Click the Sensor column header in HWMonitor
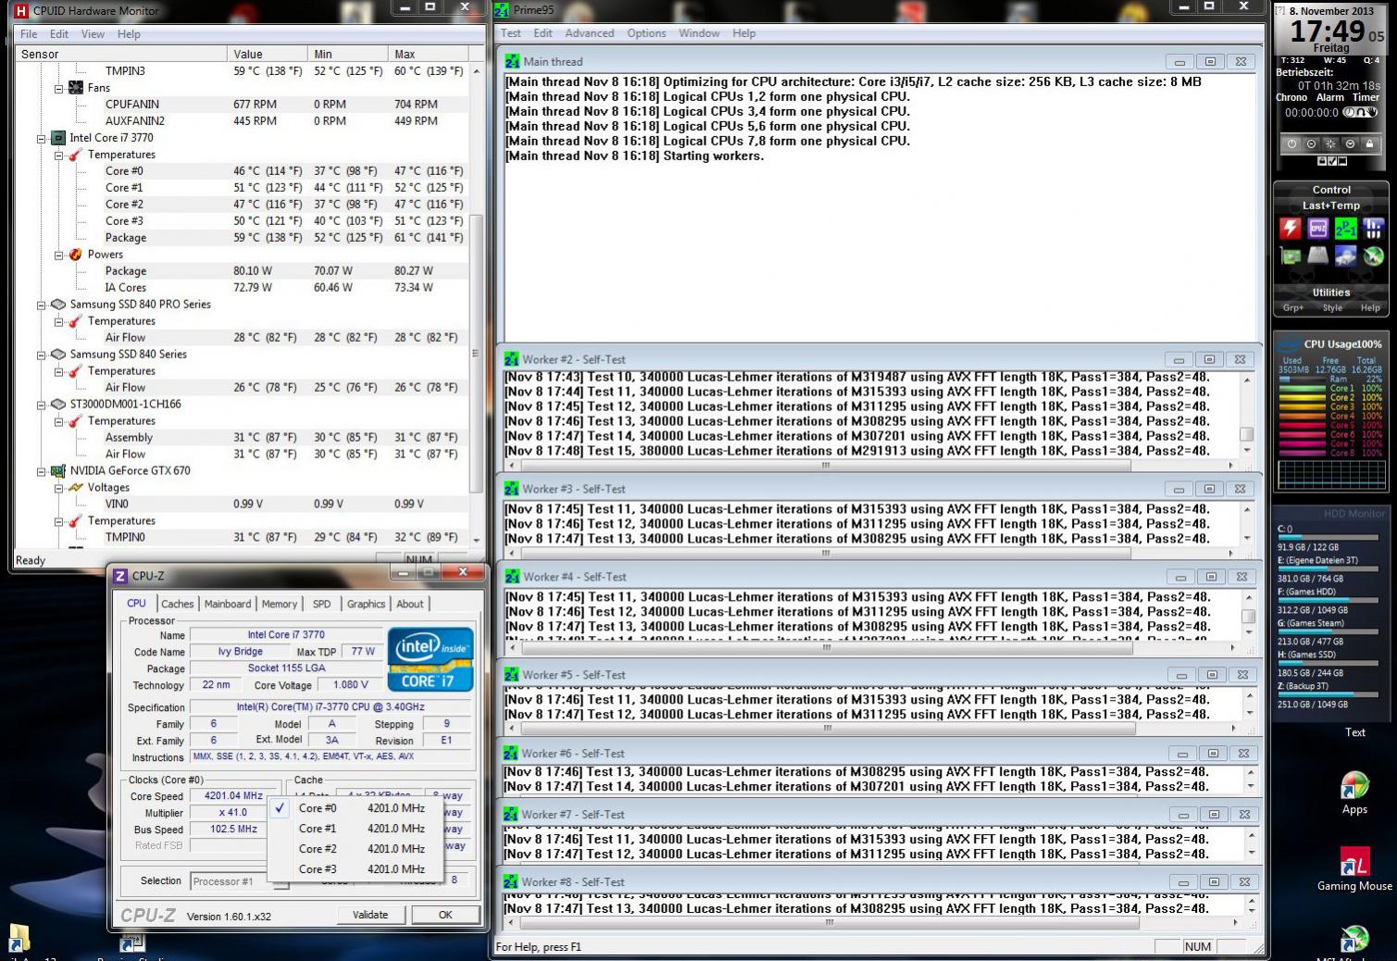Image resolution: width=1397 pixels, height=961 pixels. [120, 54]
